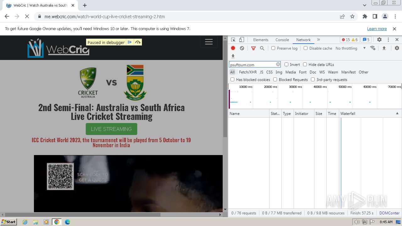The width and height of the screenshot is (402, 226).
Task: Step over next function call
Action: 138,42
